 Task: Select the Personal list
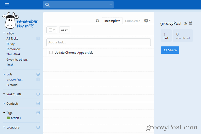pos(12,85)
